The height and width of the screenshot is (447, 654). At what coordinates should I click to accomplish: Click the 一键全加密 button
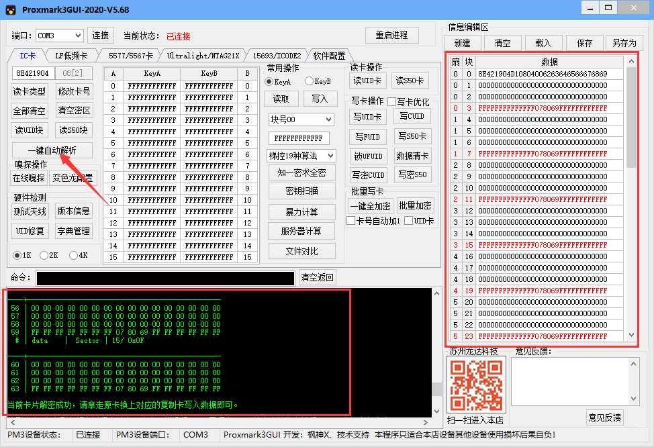click(x=371, y=207)
